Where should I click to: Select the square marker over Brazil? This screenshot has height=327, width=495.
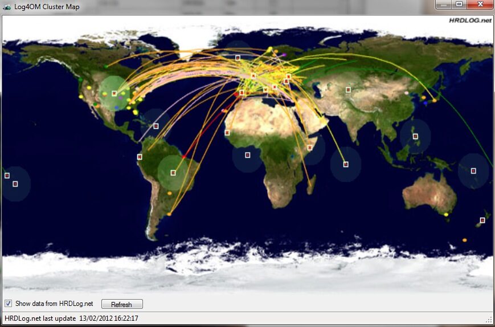(x=173, y=173)
